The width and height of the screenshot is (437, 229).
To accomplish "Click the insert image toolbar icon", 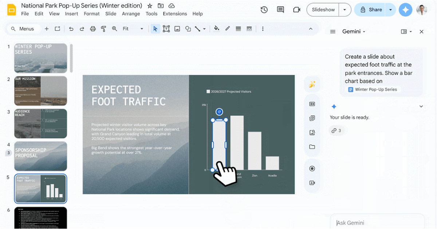I will click(177, 29).
